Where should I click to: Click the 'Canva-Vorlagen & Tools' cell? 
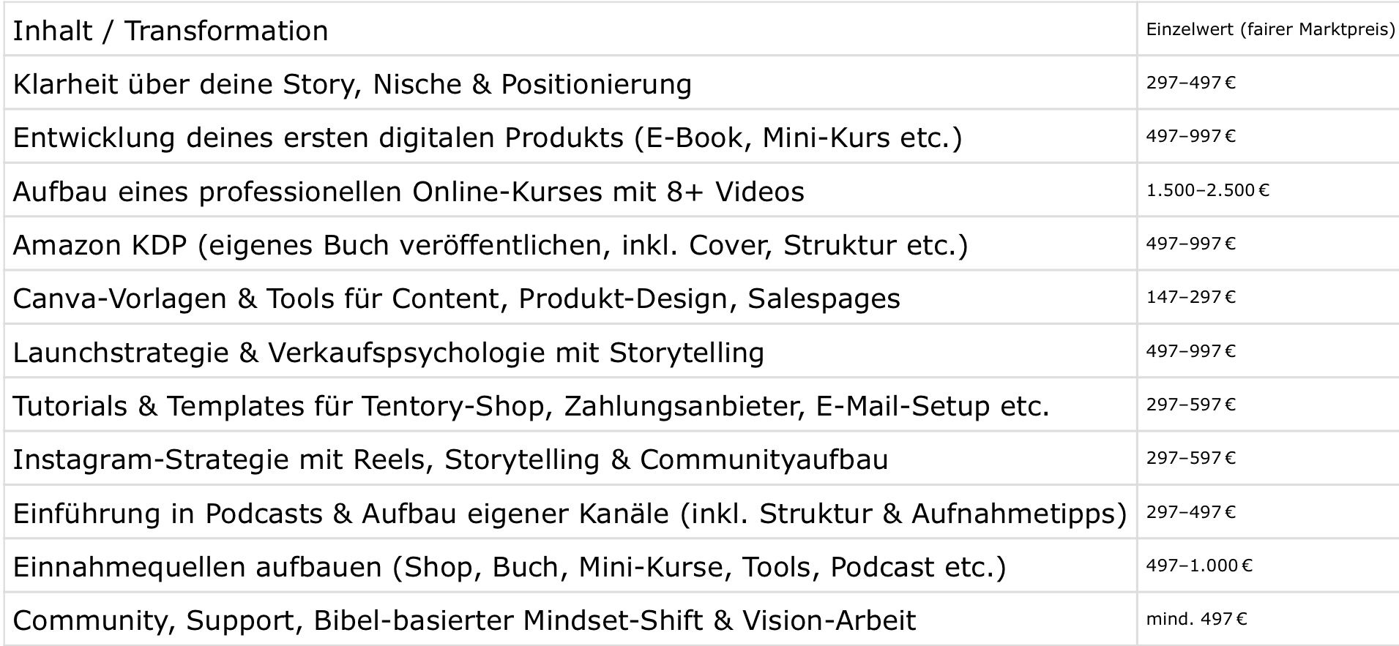coord(570,297)
